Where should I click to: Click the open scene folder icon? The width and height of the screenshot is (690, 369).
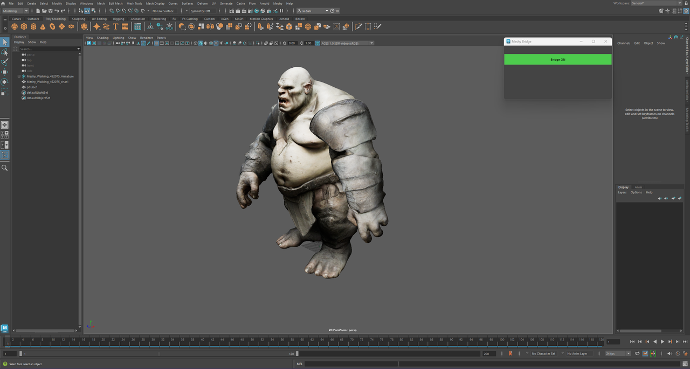pos(43,11)
